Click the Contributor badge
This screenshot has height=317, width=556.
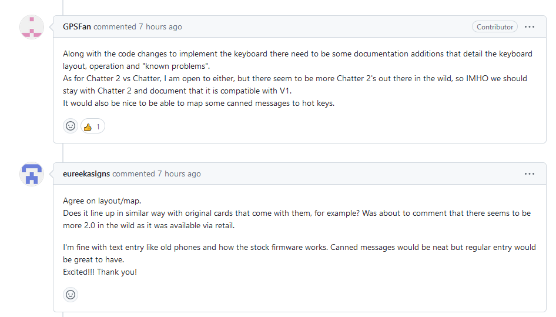[494, 26]
